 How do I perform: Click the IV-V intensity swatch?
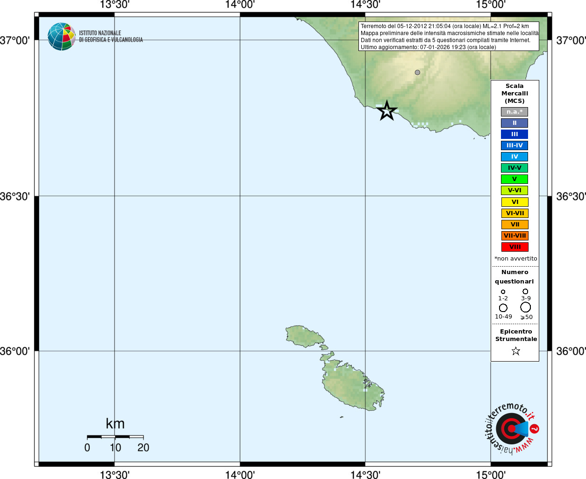pos(515,168)
